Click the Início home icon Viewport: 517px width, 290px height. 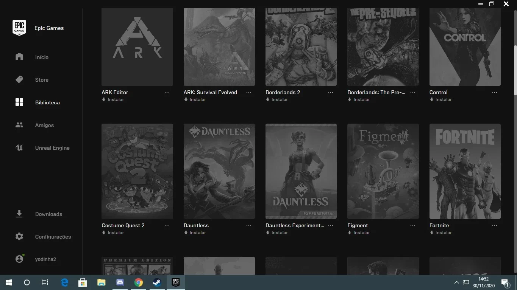pyautogui.click(x=19, y=57)
